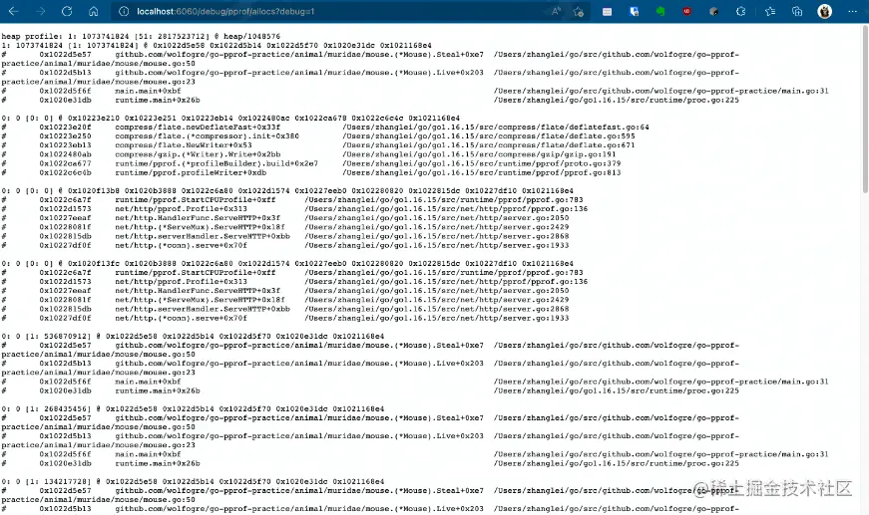Activate the Read aloud icon

(x=556, y=11)
